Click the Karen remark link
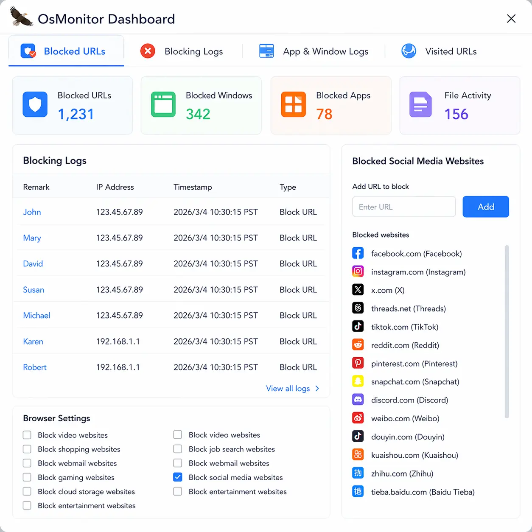The image size is (532, 532). (x=33, y=341)
